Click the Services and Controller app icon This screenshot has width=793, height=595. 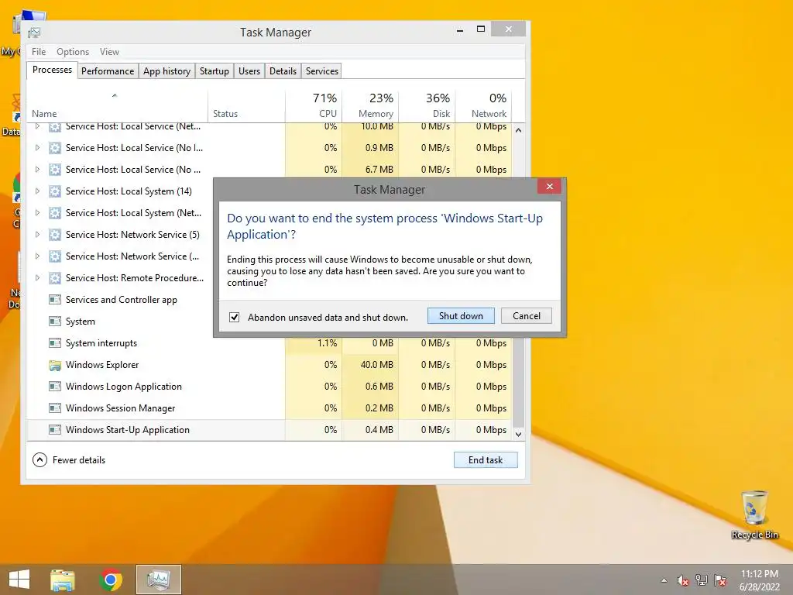pos(55,300)
